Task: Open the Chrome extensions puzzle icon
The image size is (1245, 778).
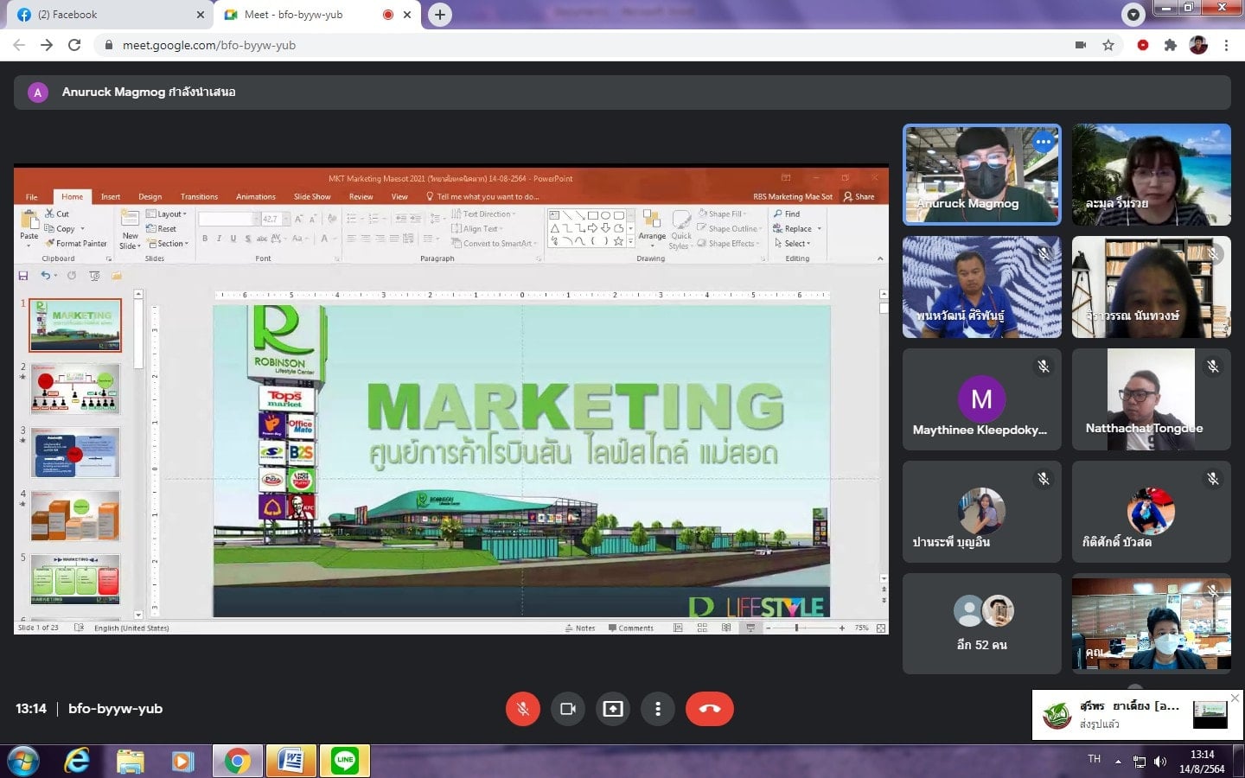Action: tap(1171, 45)
